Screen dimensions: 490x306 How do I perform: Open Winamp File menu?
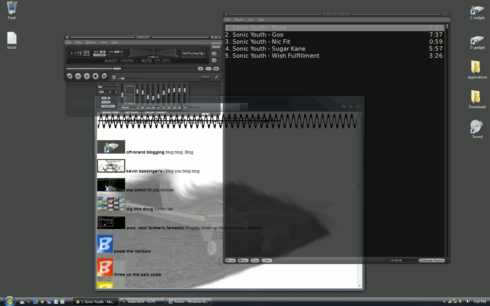pyautogui.click(x=69, y=43)
